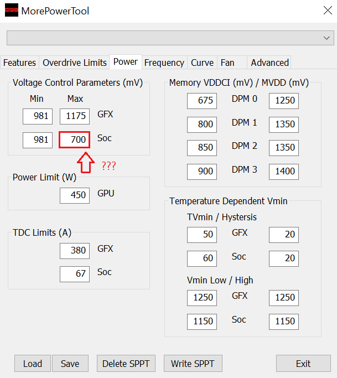Click the TDC Soc limit field 67

pos(75,274)
